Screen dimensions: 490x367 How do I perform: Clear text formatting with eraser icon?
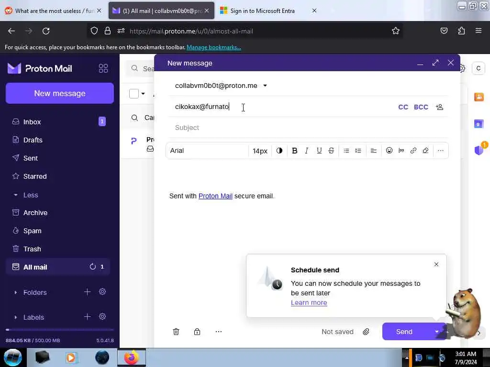[x=425, y=151]
